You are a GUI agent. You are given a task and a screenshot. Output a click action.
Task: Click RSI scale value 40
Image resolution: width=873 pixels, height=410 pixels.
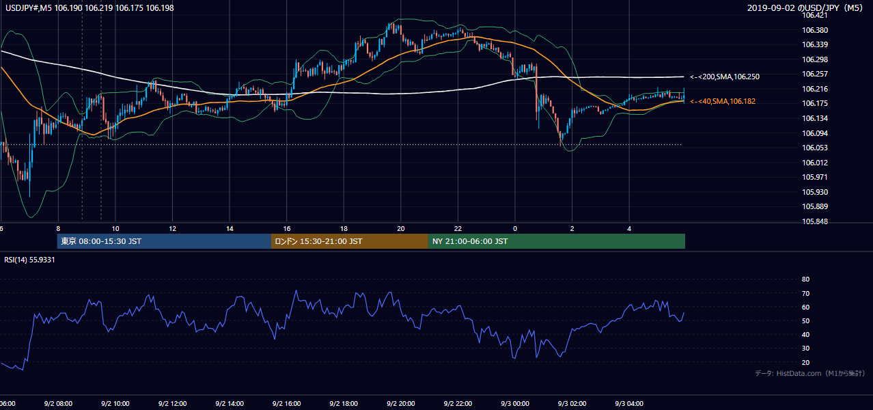(805, 334)
